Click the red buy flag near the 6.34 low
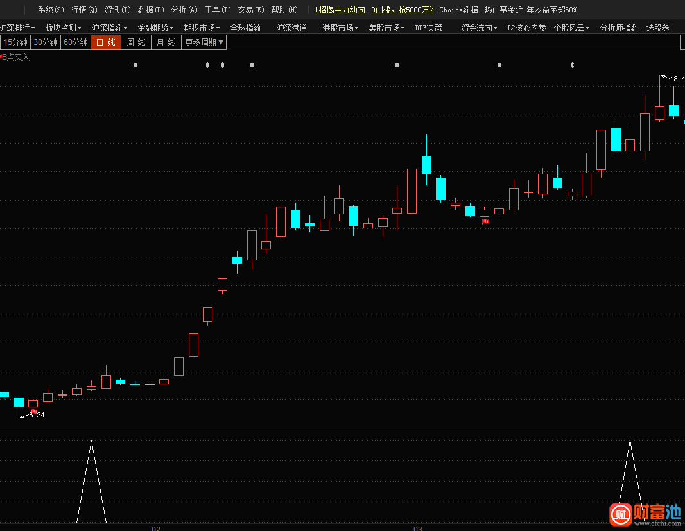 [x=33, y=411]
